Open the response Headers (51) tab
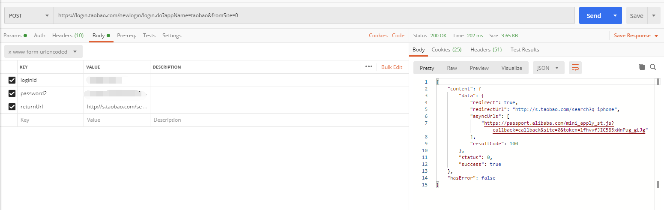This screenshot has height=210, width=664. [x=486, y=50]
